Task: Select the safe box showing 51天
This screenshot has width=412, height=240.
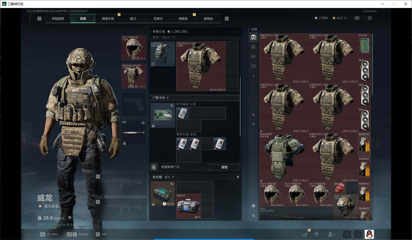Action: (x=163, y=193)
